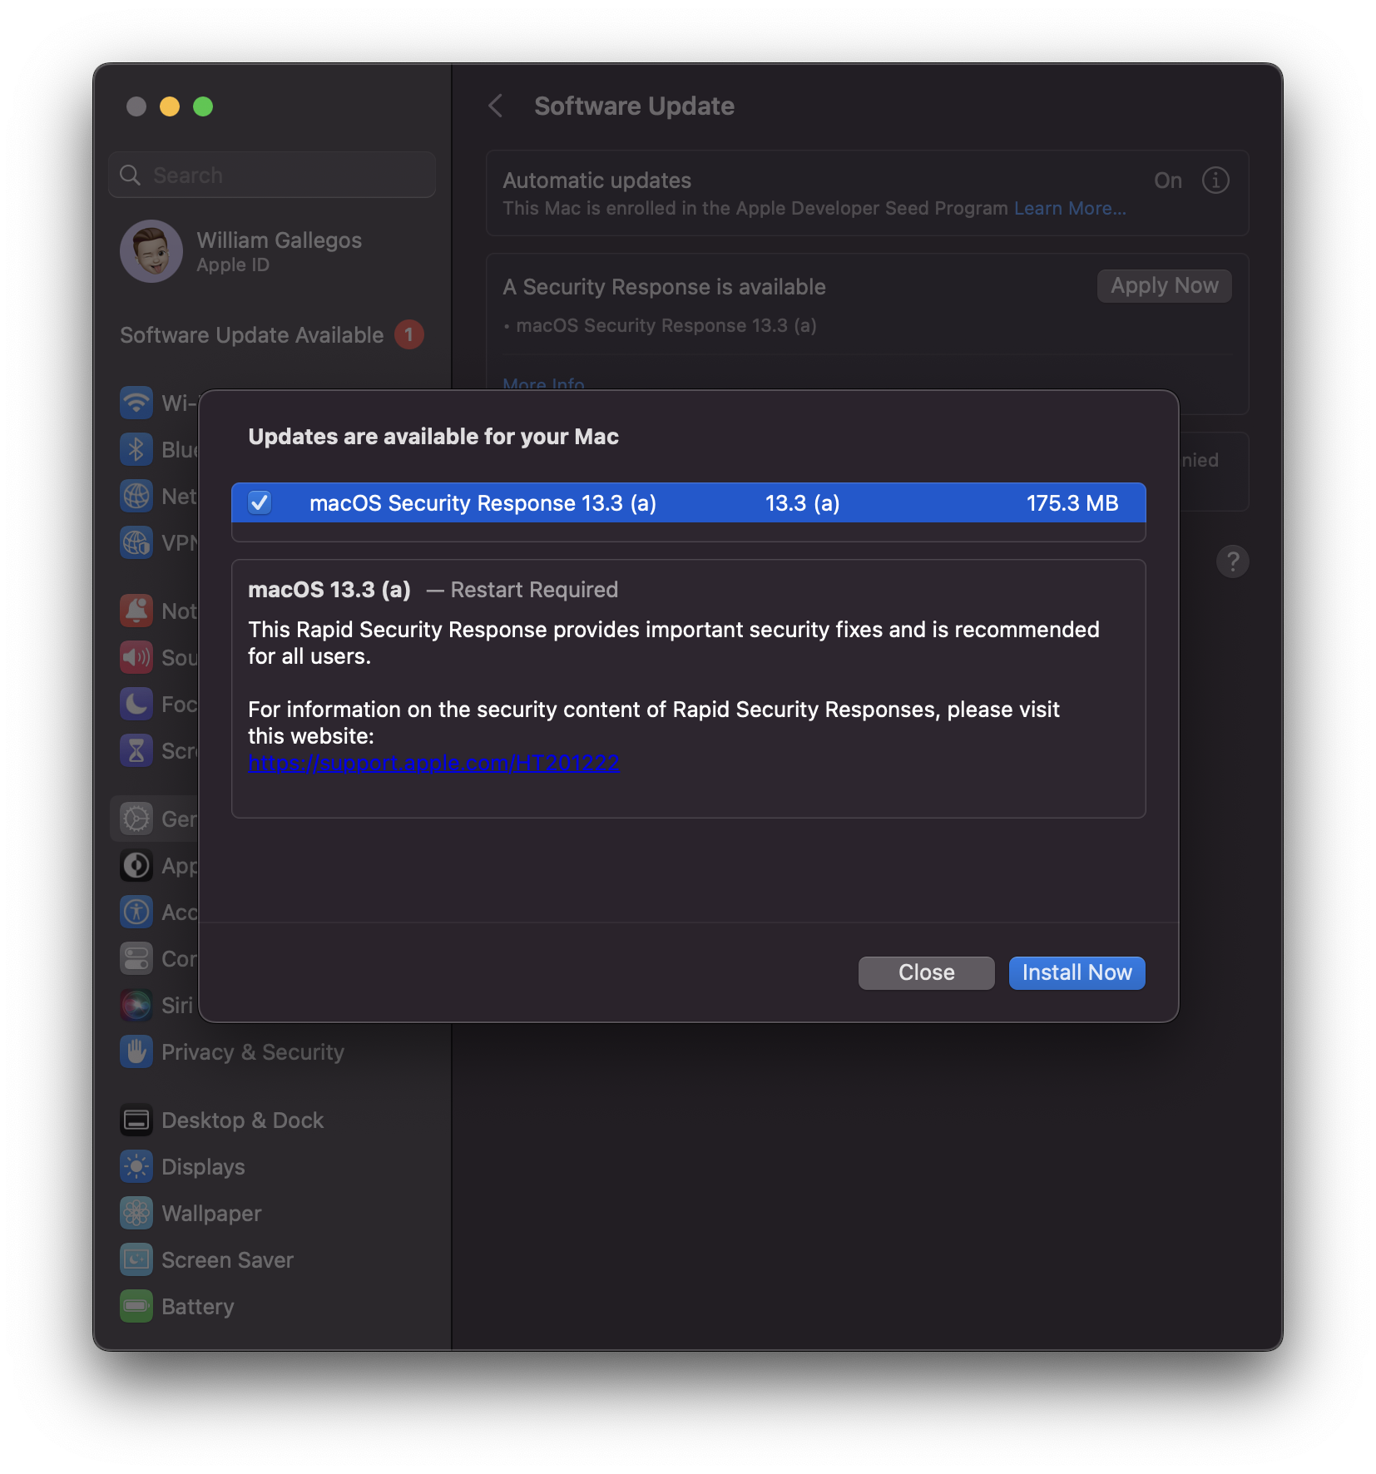Open the VPN sidebar icon

click(x=136, y=543)
